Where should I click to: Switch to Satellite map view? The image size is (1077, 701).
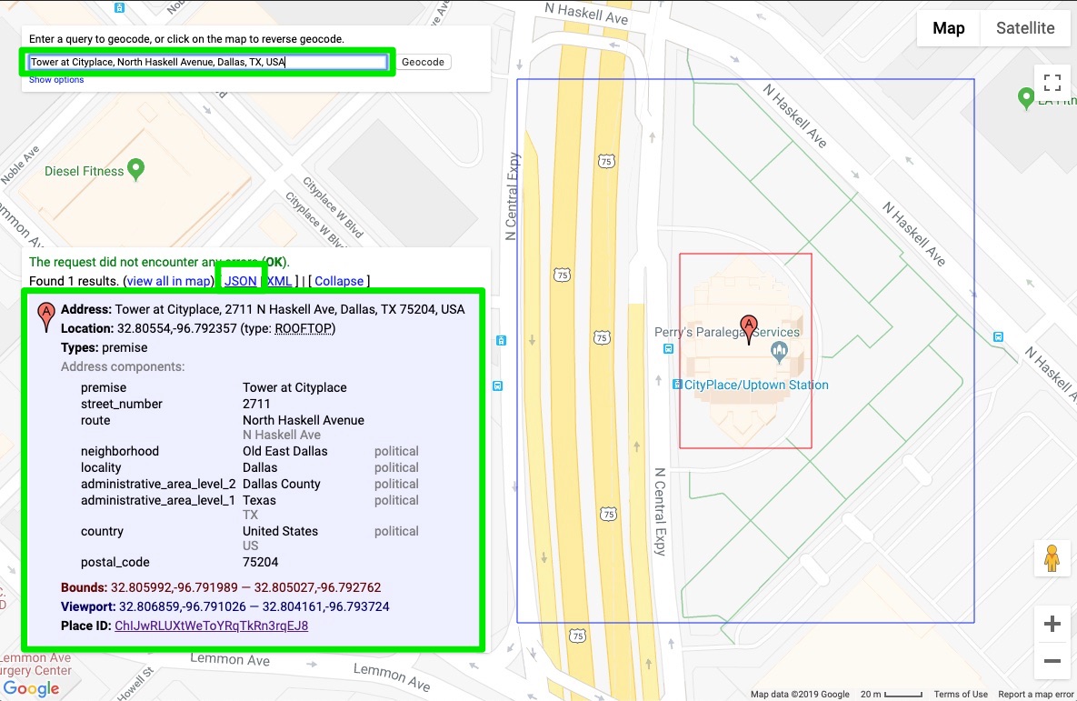[x=1024, y=28]
